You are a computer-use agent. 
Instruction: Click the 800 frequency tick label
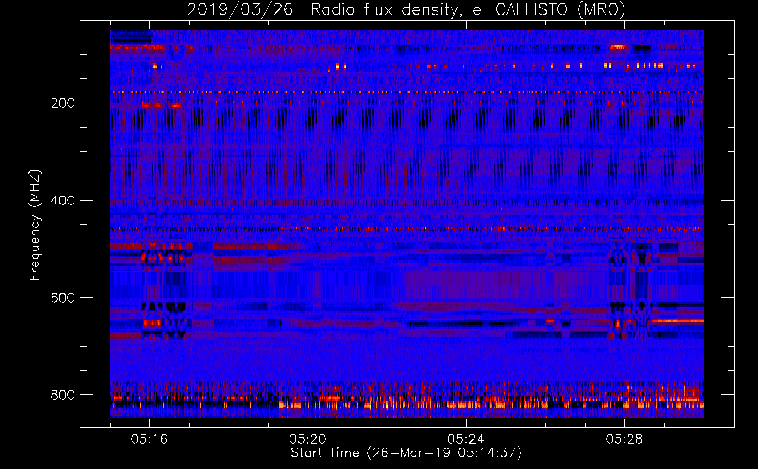tap(63, 395)
